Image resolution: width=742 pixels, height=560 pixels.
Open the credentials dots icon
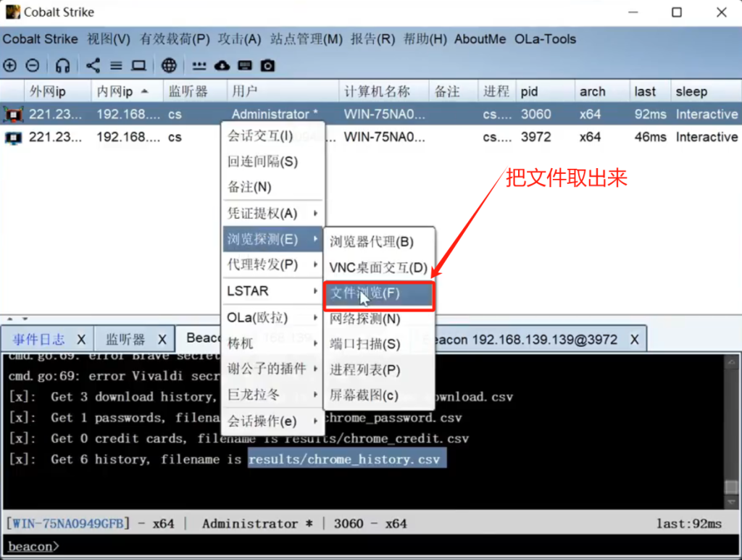click(199, 65)
